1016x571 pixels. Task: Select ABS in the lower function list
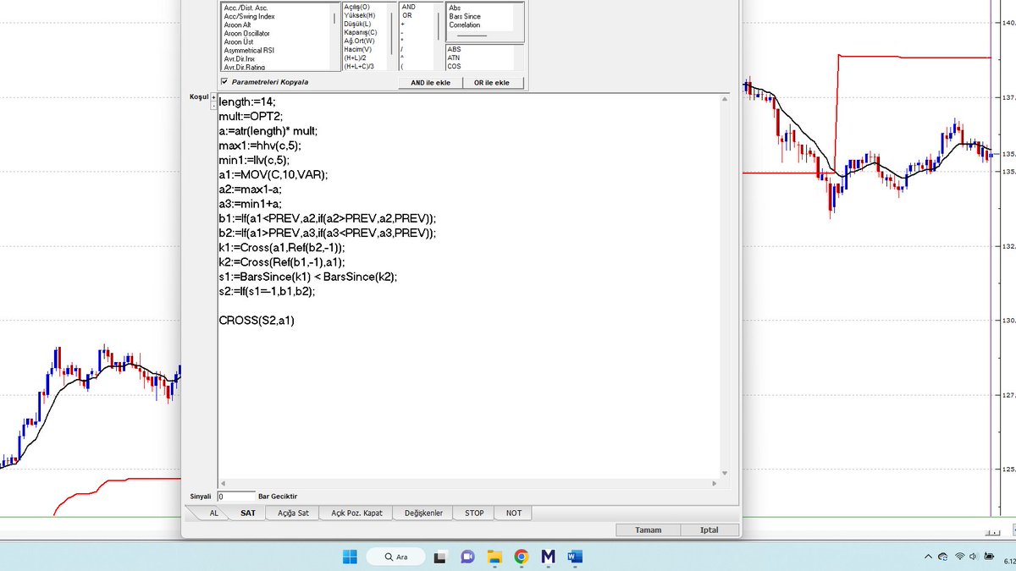[x=454, y=49]
